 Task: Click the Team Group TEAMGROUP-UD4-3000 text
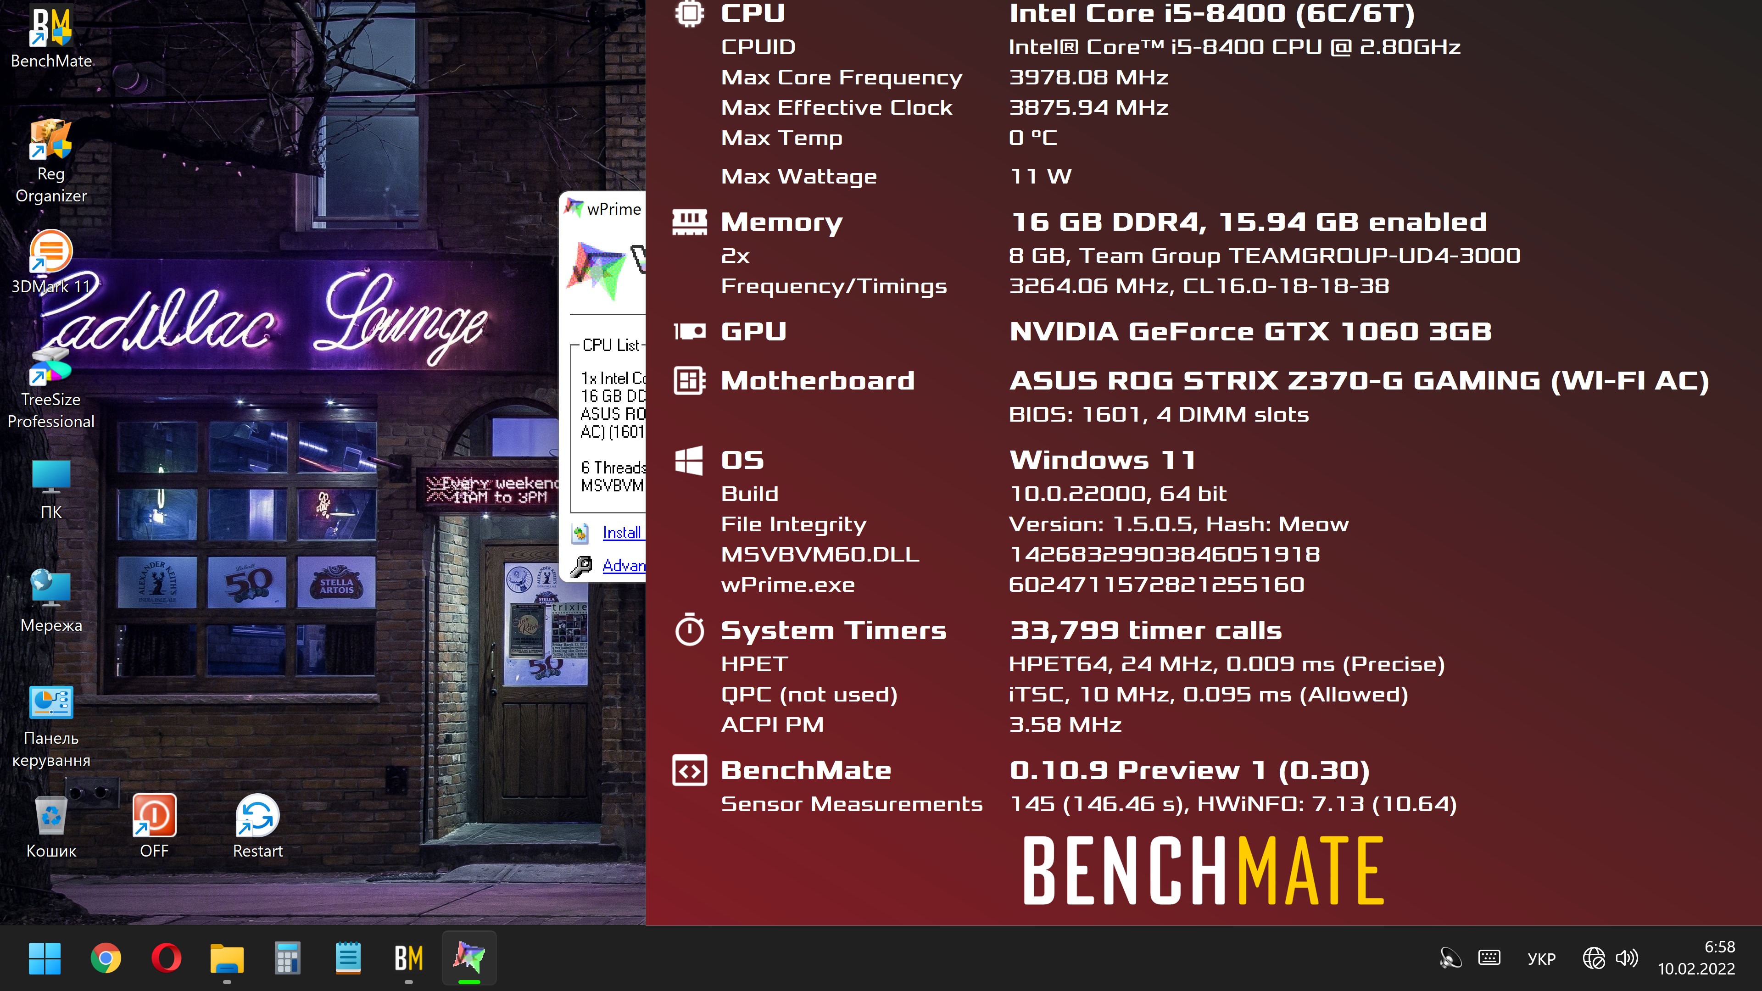pyautogui.click(x=1264, y=256)
